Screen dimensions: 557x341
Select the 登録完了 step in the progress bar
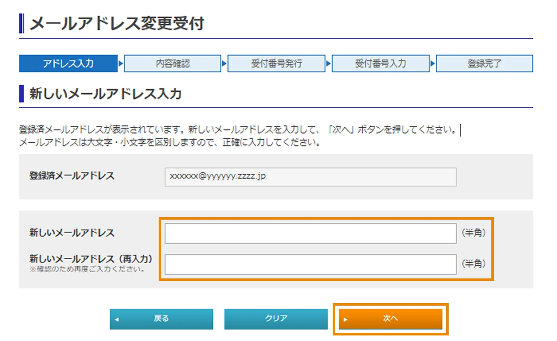(484, 63)
